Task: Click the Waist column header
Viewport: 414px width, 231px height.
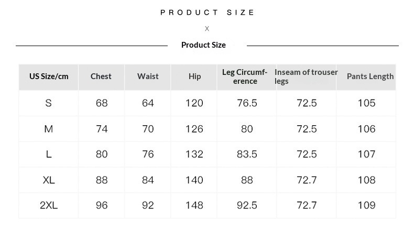Action: pos(148,76)
